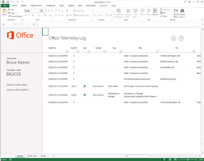Click the Percent Style button
This screenshot has height=161, width=204.
pyautogui.click(x=100, y=15)
